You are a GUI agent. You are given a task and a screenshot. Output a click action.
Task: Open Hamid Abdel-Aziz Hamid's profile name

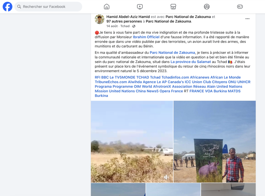tap(128, 17)
